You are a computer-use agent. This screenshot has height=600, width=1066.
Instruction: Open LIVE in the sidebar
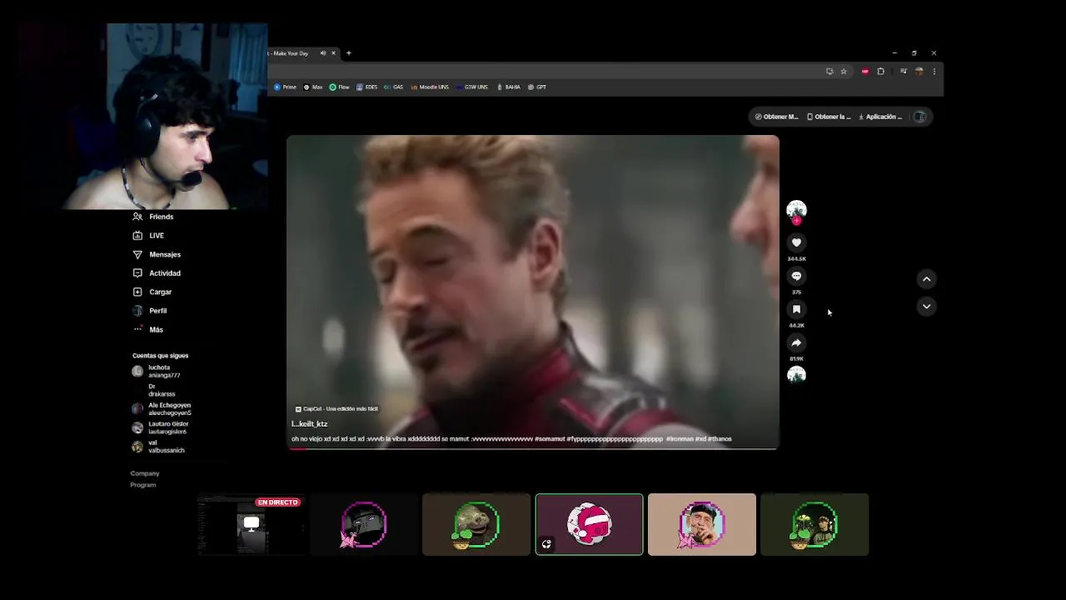148,236
